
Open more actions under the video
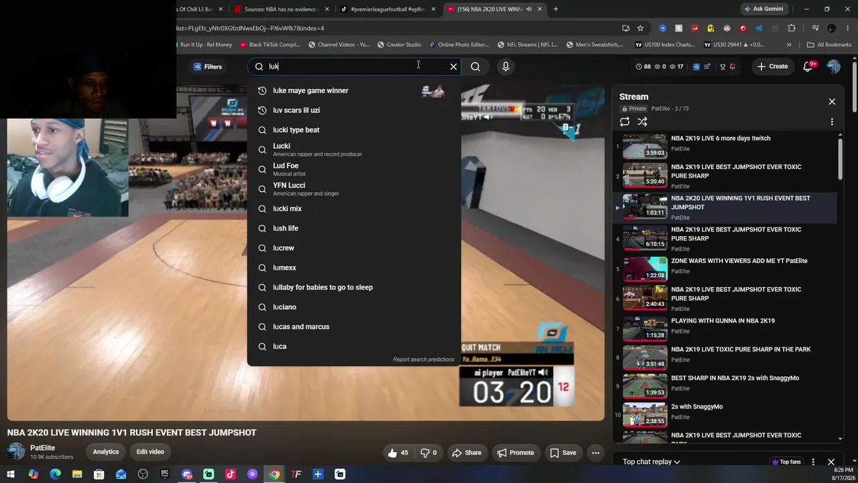(x=595, y=453)
